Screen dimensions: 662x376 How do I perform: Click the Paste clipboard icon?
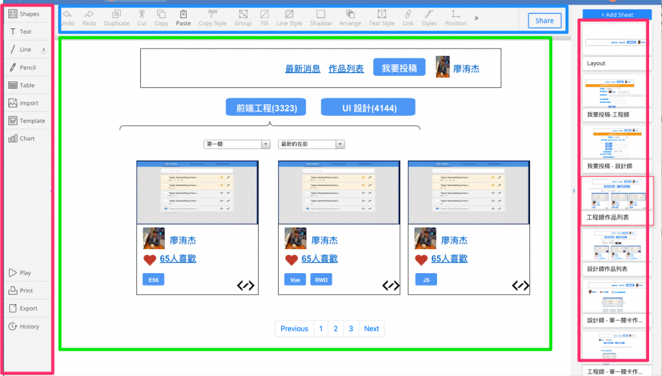[x=183, y=18]
